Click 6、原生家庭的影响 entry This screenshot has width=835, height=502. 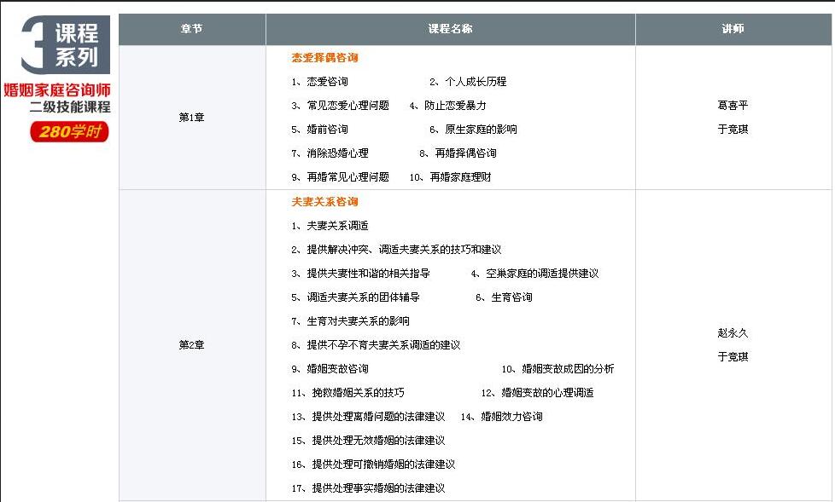click(473, 130)
